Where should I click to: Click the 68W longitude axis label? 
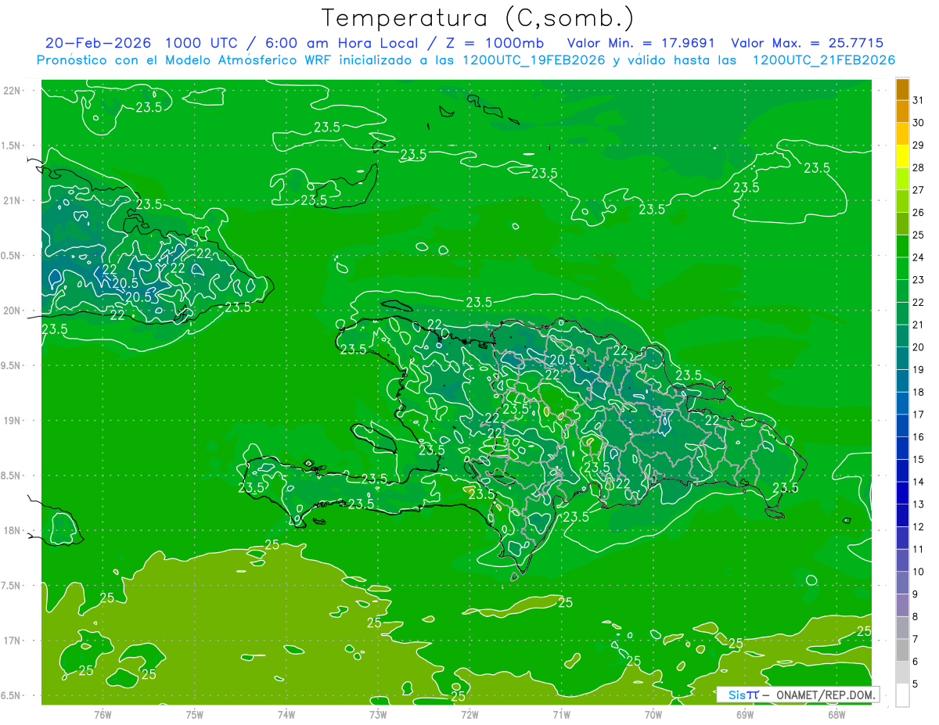click(836, 714)
